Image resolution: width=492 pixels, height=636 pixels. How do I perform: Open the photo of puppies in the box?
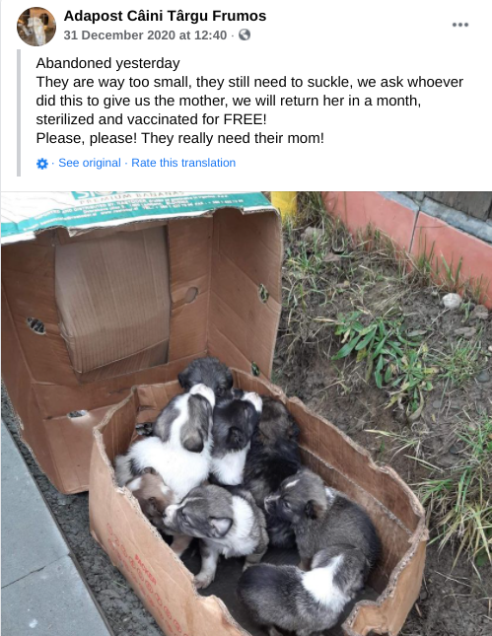(x=246, y=413)
